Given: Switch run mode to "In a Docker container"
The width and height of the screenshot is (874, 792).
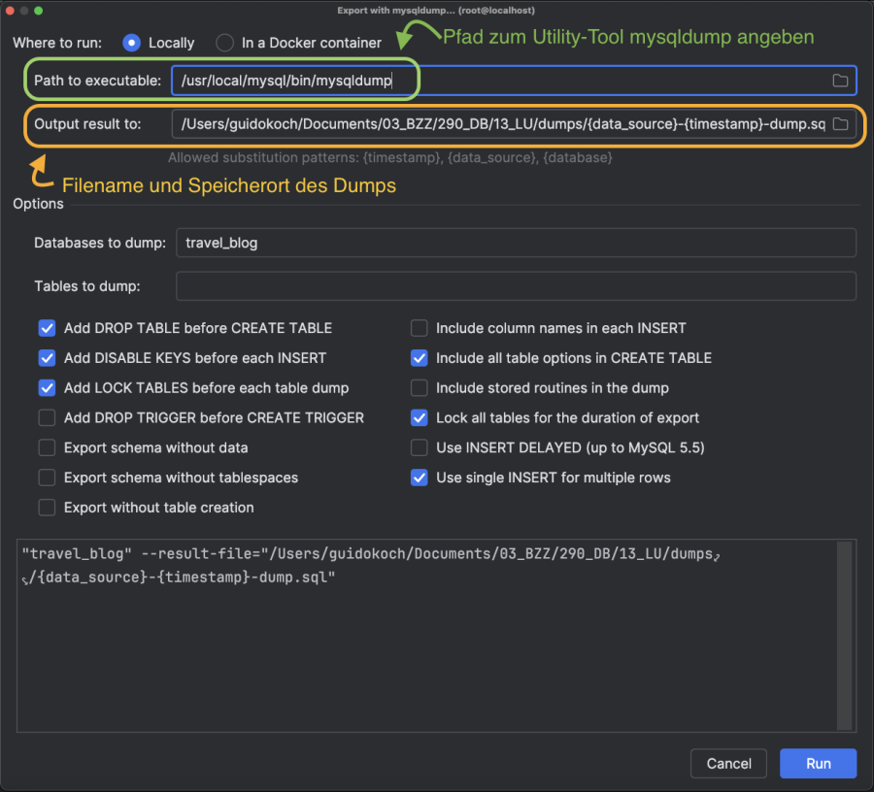Looking at the screenshot, I should click(x=223, y=43).
